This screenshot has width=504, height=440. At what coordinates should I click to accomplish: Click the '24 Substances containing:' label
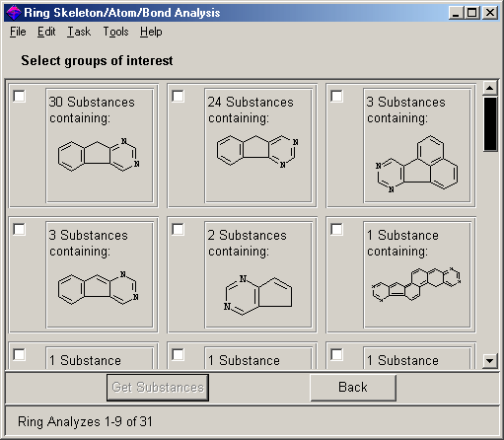click(x=251, y=110)
